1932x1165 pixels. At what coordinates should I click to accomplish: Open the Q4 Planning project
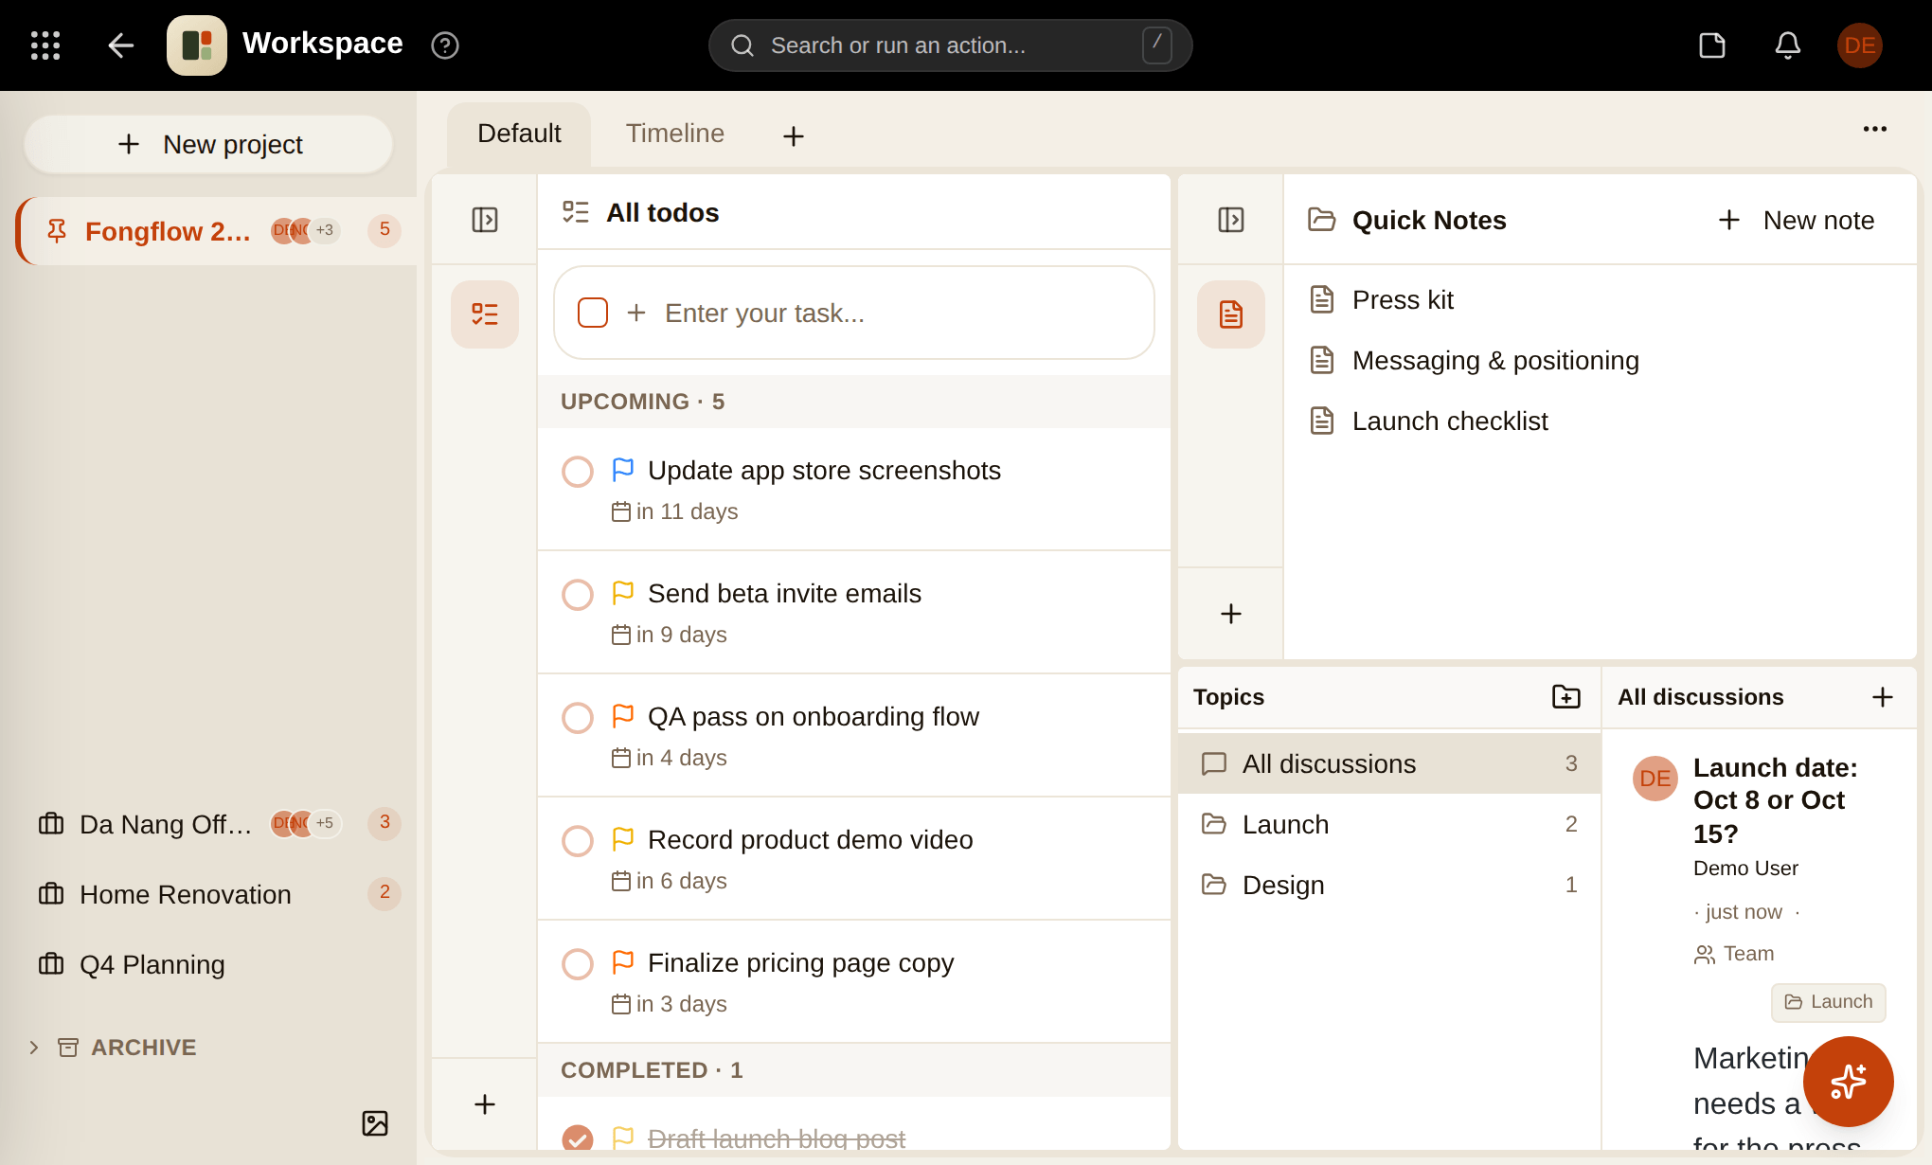point(216,964)
